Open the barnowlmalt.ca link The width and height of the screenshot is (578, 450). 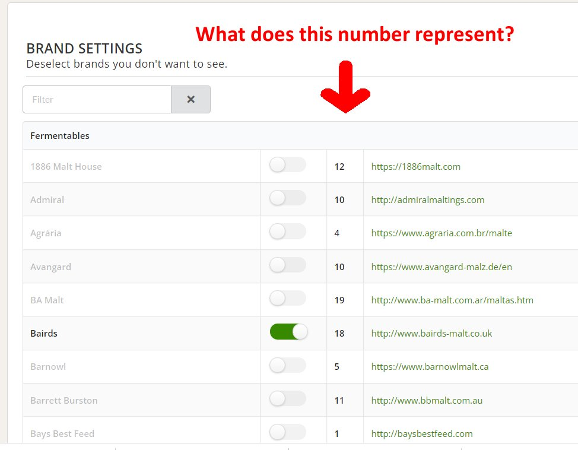(x=430, y=367)
